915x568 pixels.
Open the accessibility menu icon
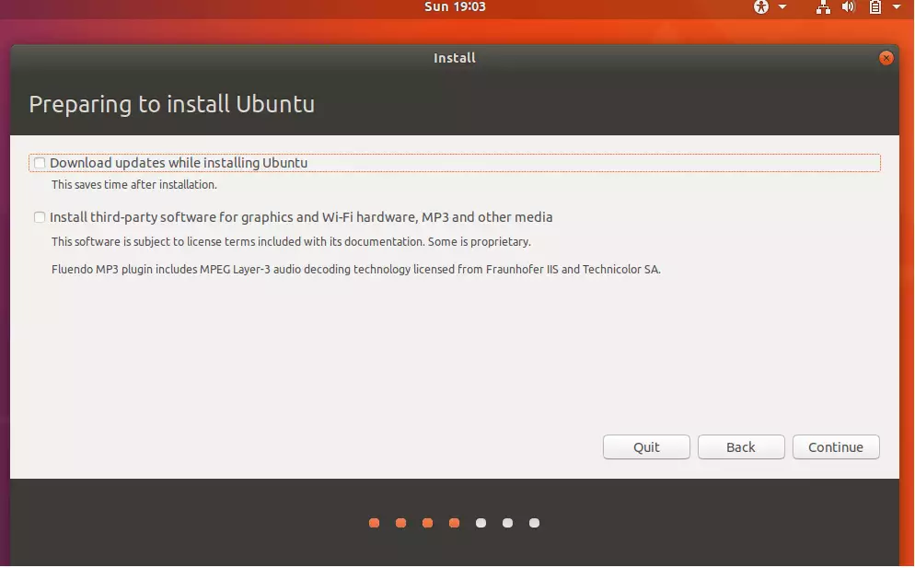(761, 7)
